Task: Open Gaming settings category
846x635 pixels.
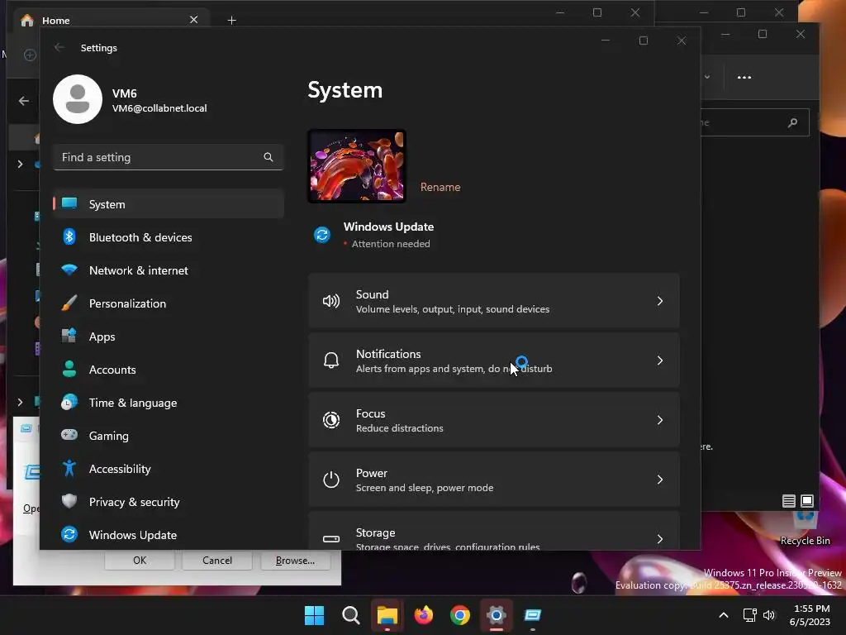Action: 169,435
